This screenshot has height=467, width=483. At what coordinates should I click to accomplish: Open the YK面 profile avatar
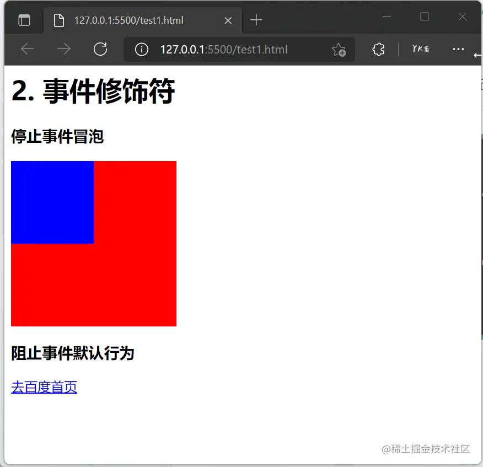click(420, 49)
